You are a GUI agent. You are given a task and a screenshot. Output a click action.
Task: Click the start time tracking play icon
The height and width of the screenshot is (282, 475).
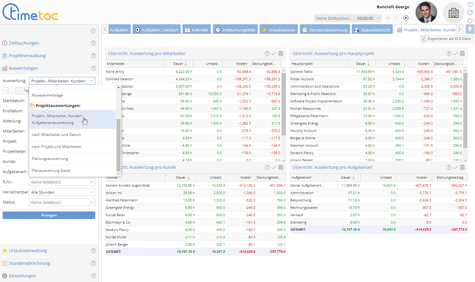tap(406, 18)
